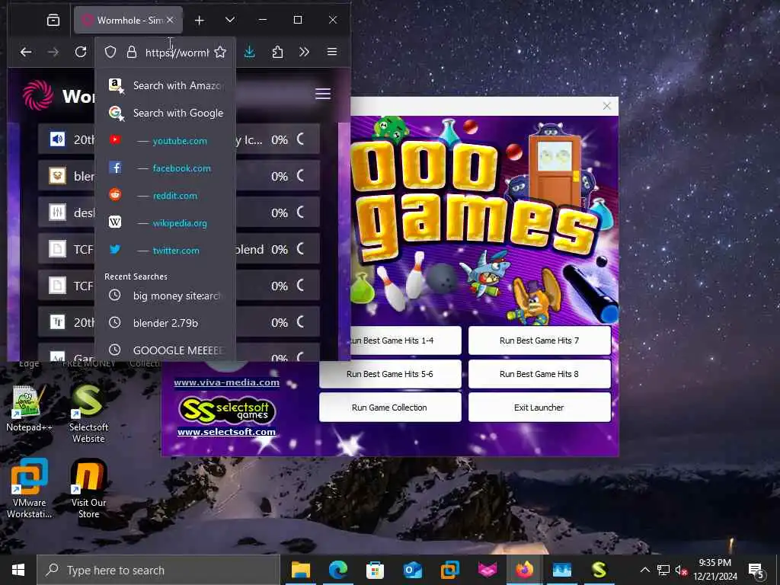Viewport: 780px width, 585px height.
Task: Click Run Best Game Hits 8
Action: pyautogui.click(x=539, y=374)
